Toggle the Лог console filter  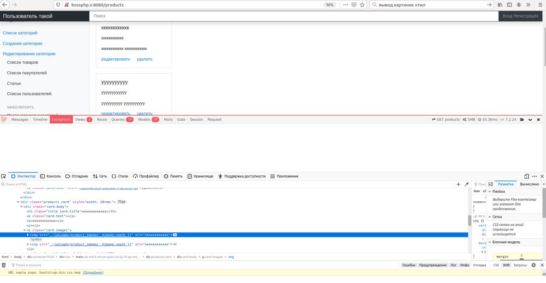coord(454,265)
